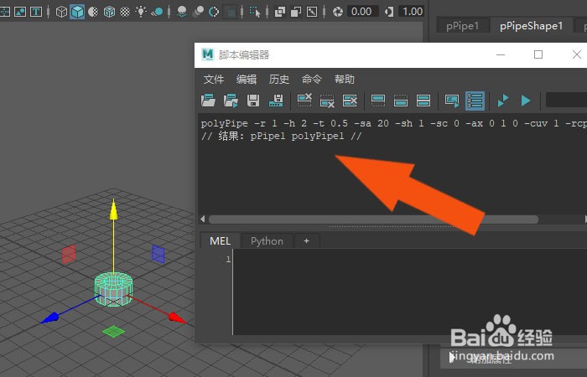
Task: Toggle use default material sphere icon
Action: 93,12
